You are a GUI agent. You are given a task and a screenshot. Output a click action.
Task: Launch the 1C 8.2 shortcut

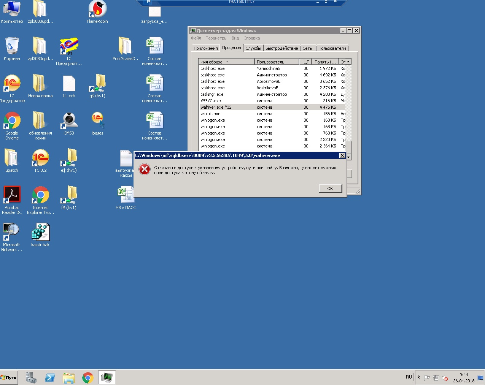pyautogui.click(x=40, y=160)
